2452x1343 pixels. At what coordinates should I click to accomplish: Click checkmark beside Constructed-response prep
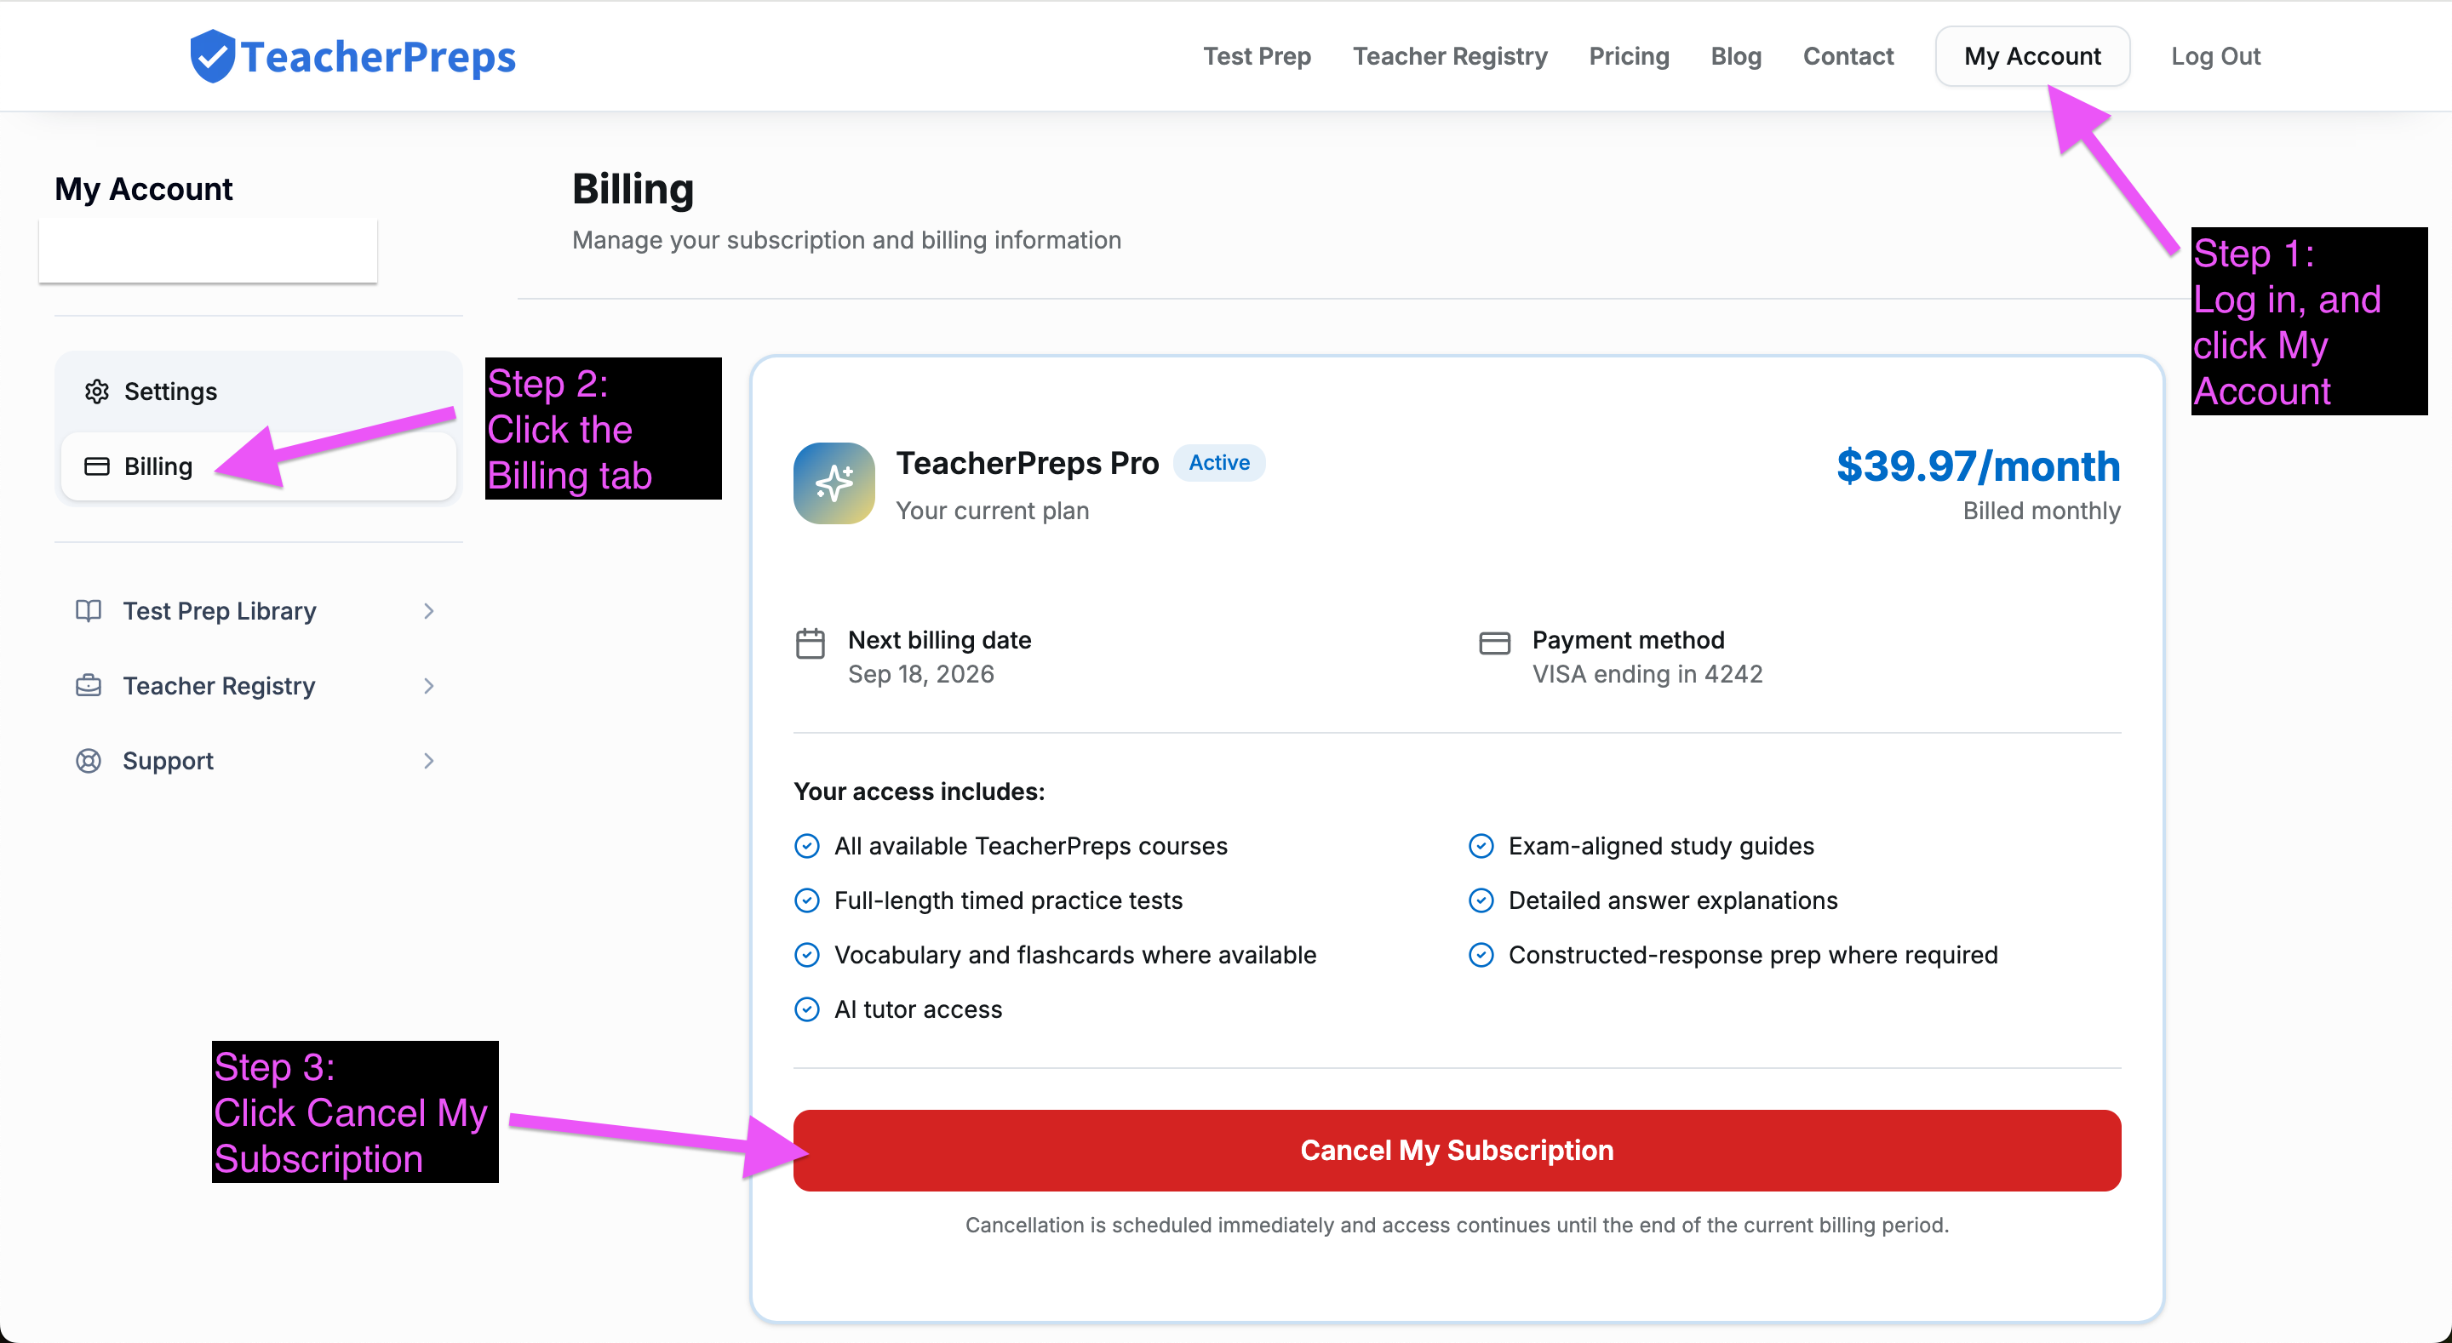tap(1481, 955)
